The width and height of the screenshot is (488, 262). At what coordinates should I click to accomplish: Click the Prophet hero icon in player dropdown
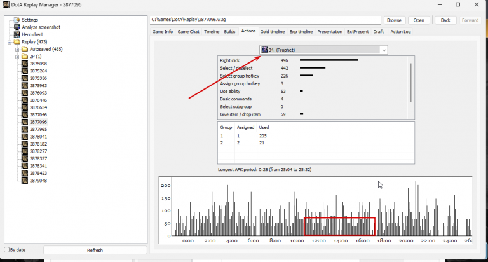tap(264, 50)
